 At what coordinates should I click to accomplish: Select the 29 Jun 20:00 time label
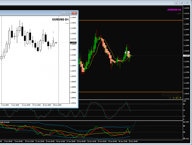133,141
